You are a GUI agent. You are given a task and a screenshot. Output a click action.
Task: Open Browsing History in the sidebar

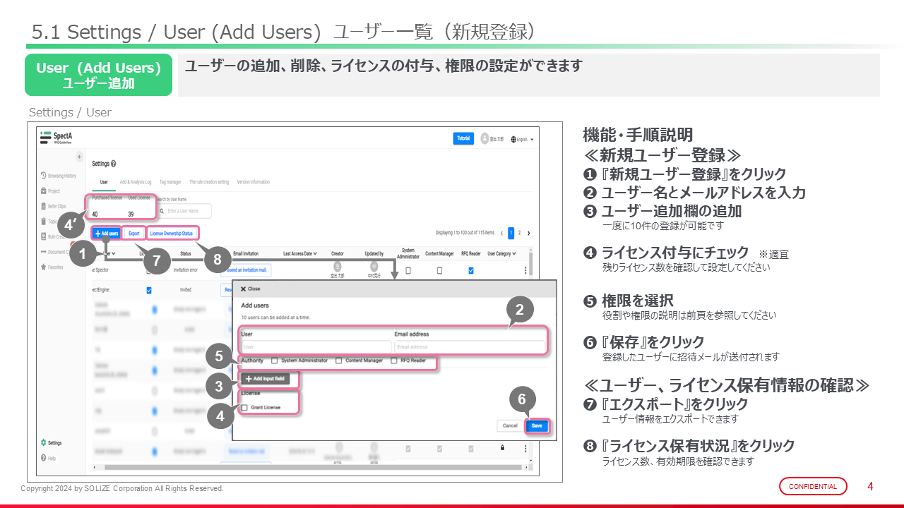coord(61,175)
